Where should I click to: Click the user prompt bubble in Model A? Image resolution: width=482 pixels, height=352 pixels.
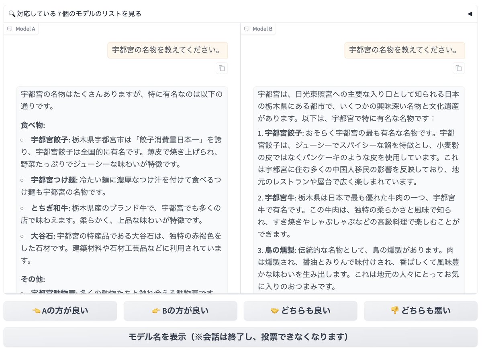point(167,50)
